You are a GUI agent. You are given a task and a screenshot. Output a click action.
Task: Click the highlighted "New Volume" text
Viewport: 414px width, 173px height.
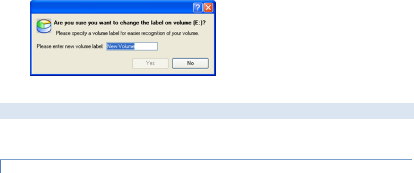click(x=121, y=47)
